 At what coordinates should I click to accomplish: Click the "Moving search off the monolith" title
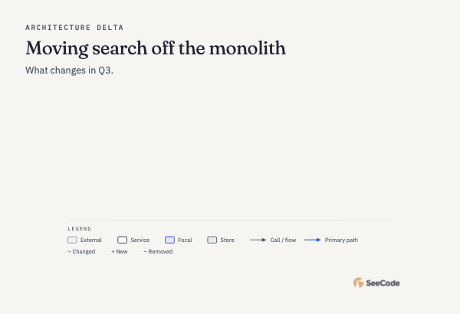156,48
